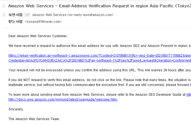Collapse header details arrow beside 보낸사람

pos(4,15)
